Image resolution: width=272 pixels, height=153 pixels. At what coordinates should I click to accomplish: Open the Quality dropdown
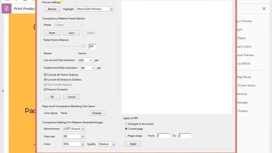point(107,144)
